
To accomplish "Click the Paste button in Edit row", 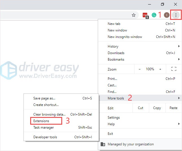I will click(173, 108).
